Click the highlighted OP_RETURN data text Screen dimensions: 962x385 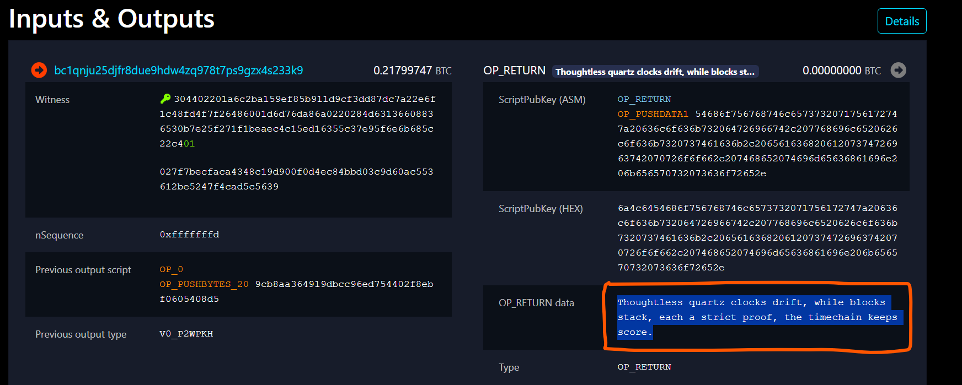(760, 317)
